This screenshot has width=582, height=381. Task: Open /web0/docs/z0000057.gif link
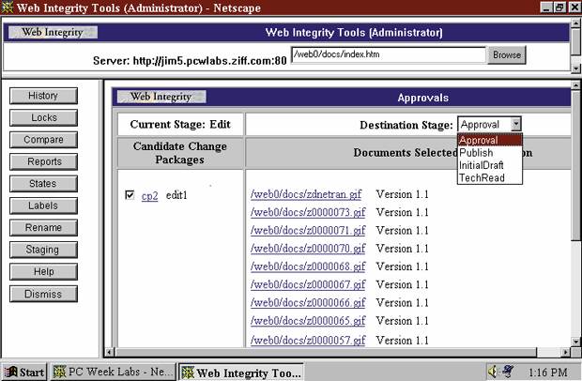pyautogui.click(x=308, y=341)
